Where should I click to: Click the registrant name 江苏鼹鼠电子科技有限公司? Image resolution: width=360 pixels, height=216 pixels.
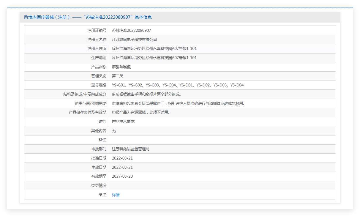(x=134, y=40)
